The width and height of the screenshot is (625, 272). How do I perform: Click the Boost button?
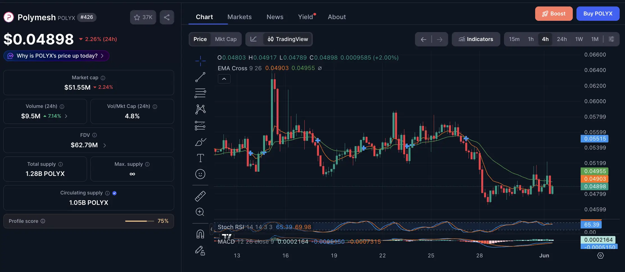[x=554, y=13]
